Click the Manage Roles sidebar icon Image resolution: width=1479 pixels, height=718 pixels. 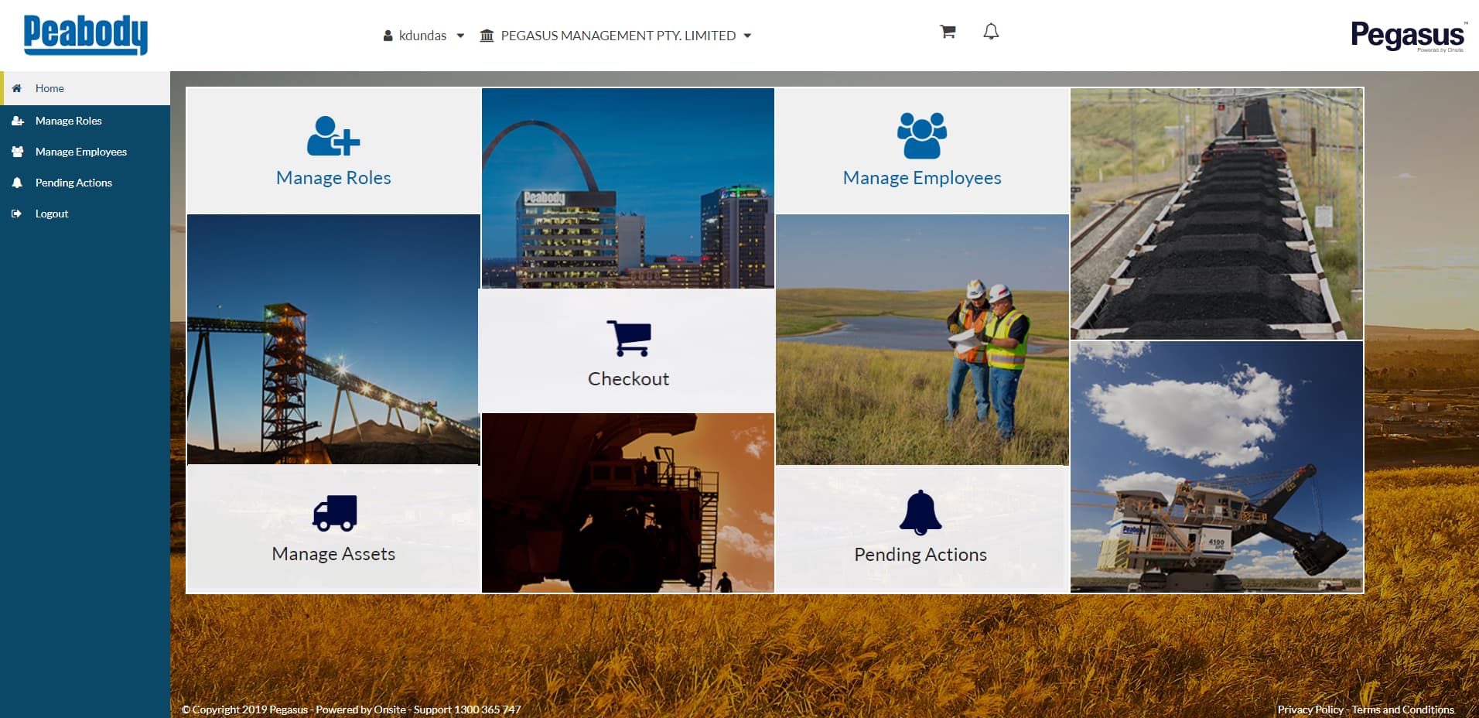click(17, 121)
